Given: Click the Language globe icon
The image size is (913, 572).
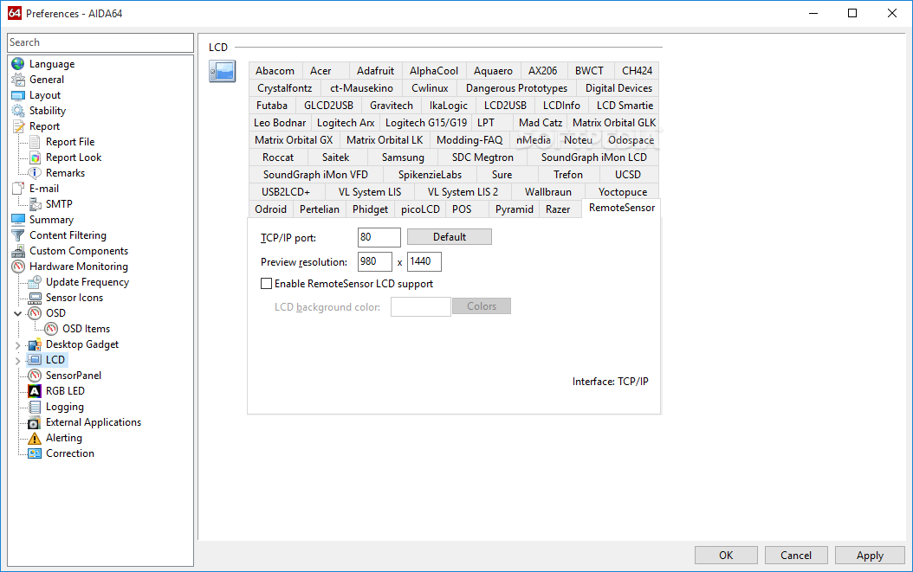Looking at the screenshot, I should coord(18,64).
